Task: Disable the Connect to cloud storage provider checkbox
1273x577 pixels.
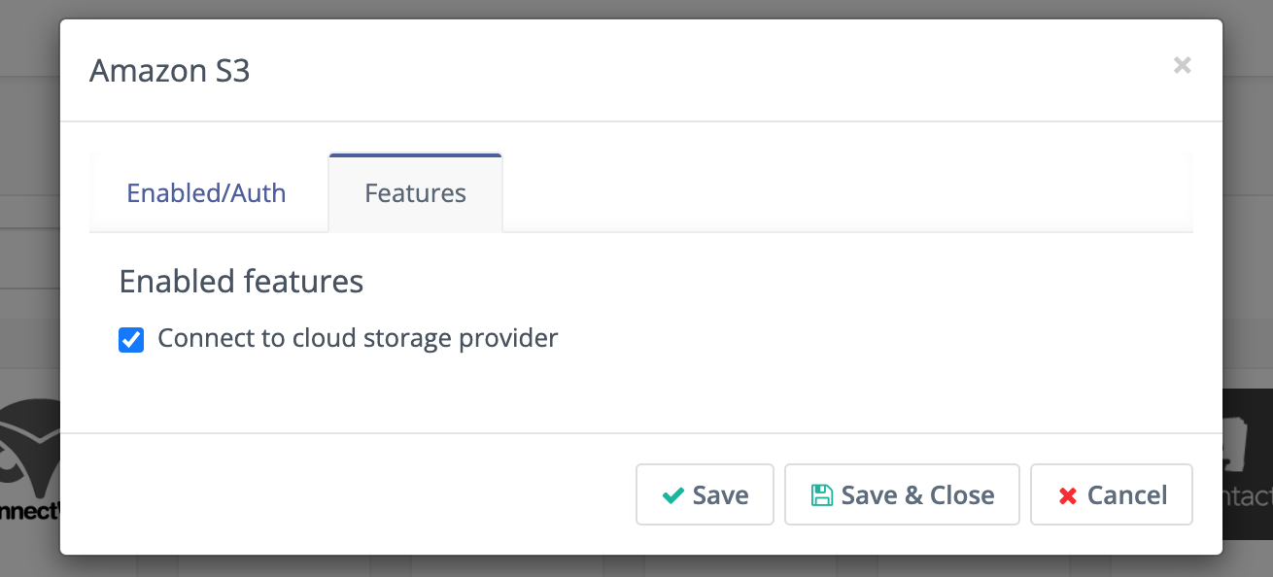Action: (x=130, y=339)
